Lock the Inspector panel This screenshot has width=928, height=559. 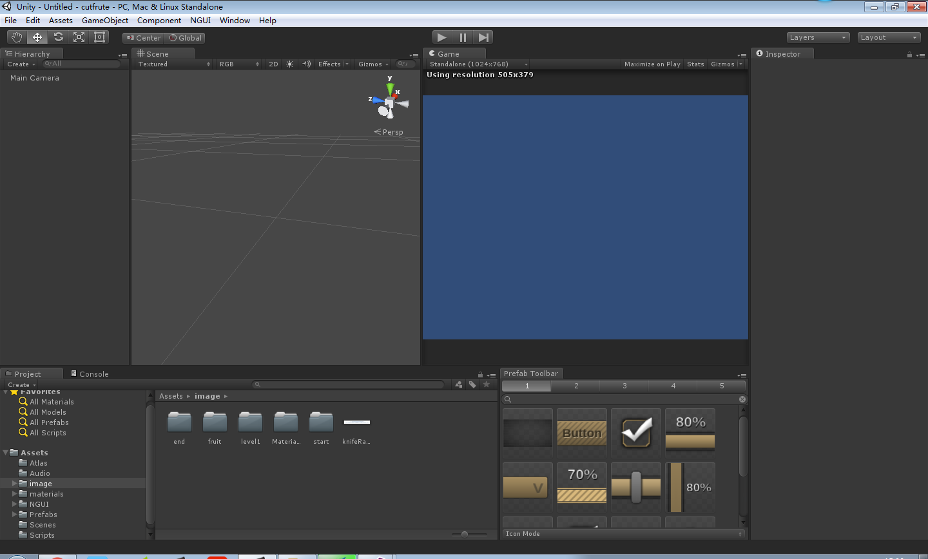(909, 55)
